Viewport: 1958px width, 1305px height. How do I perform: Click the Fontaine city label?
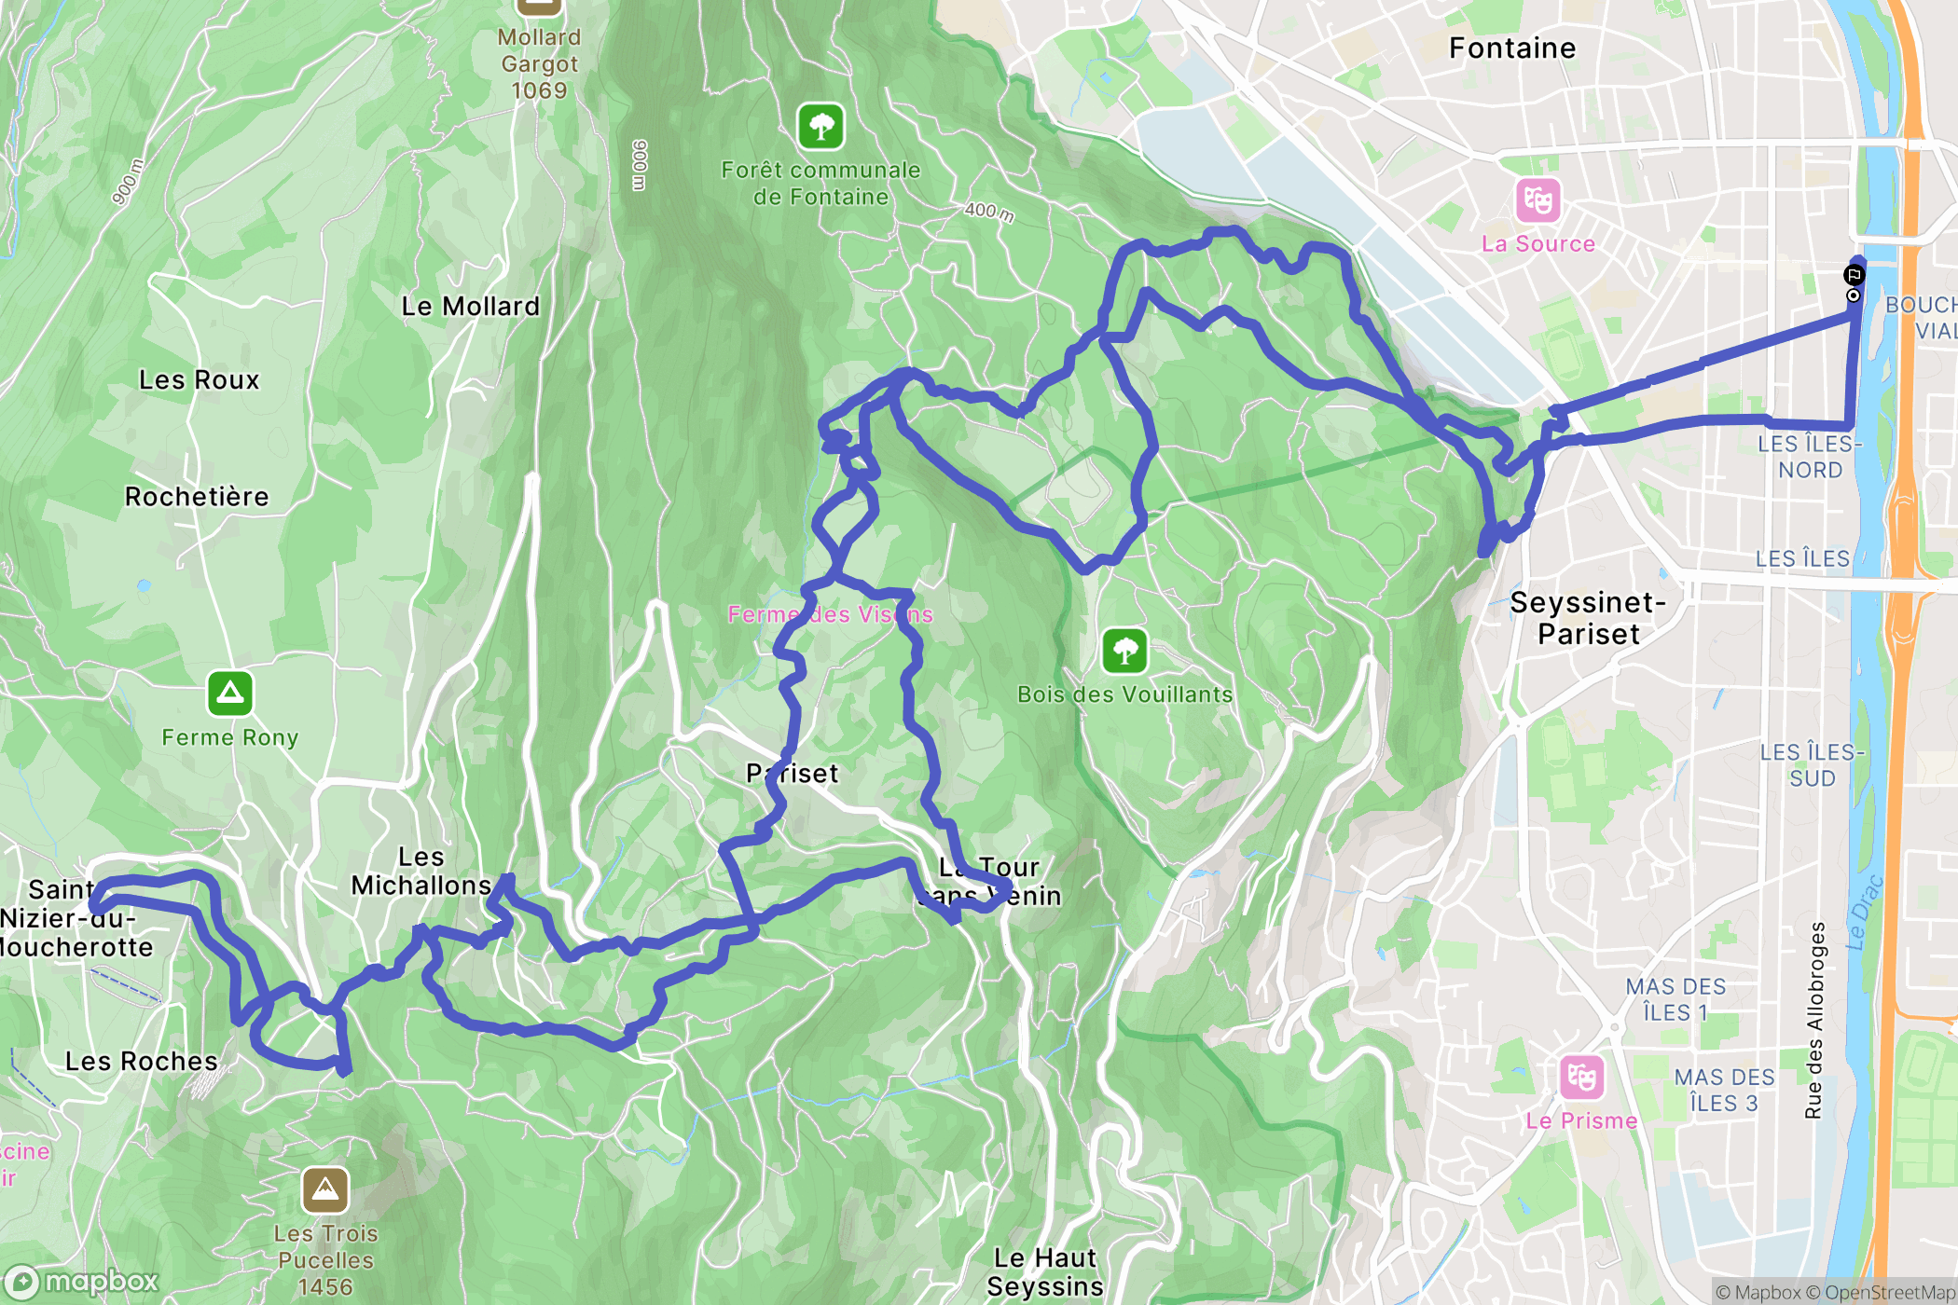pos(1512,48)
